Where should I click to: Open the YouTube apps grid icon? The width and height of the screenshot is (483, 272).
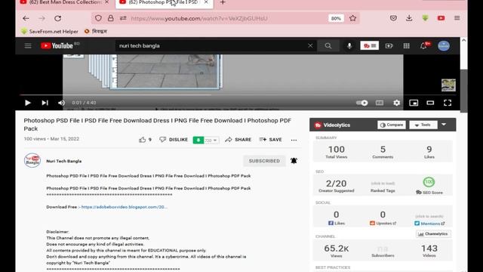tap(407, 45)
